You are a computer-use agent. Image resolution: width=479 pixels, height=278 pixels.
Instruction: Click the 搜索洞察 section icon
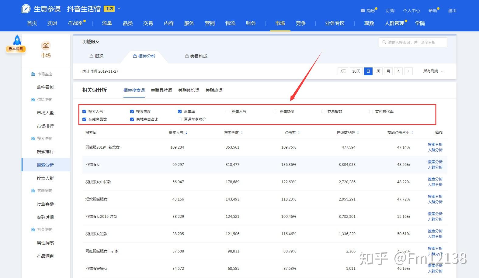pyautogui.click(x=33, y=139)
